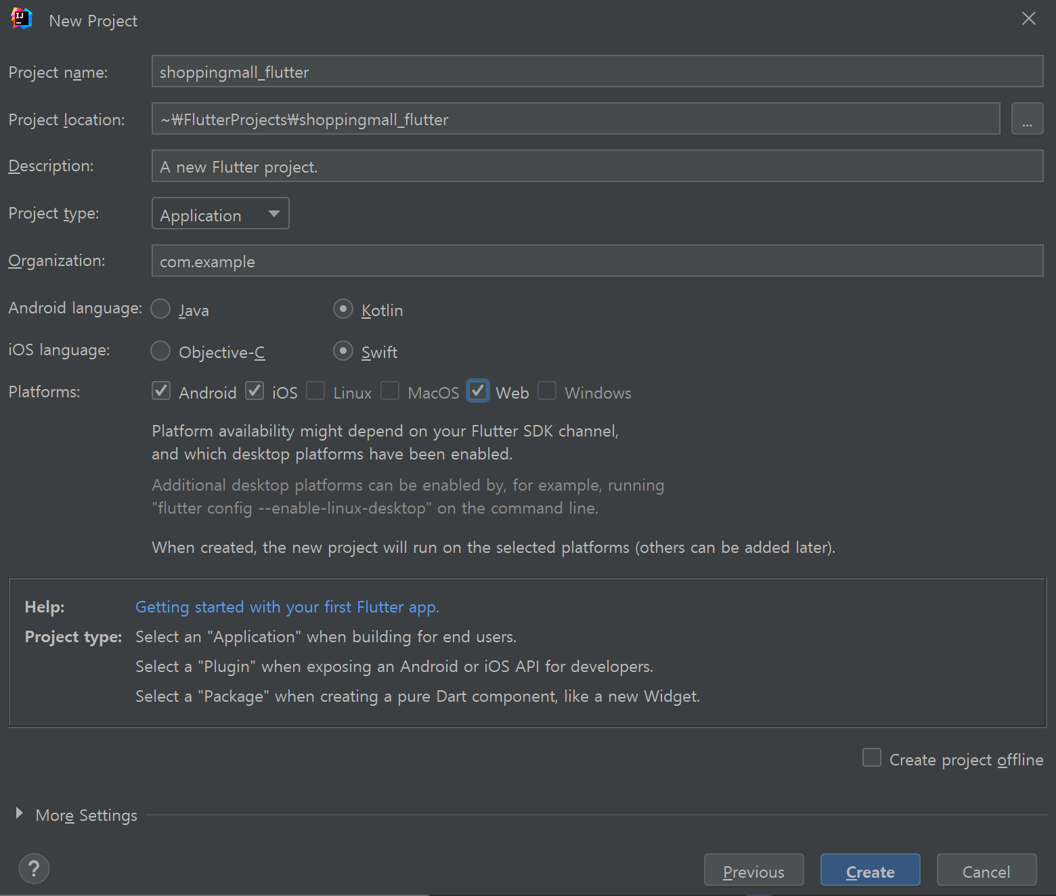The width and height of the screenshot is (1056, 896).
Task: Browse for project location folder
Action: (x=1027, y=119)
